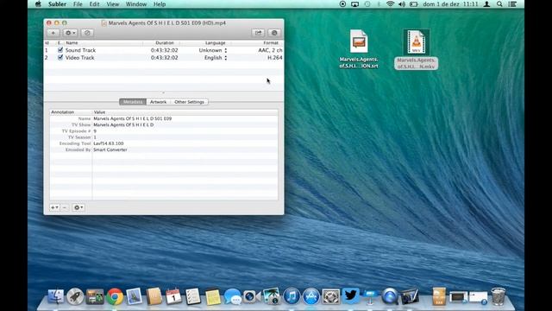This screenshot has height=311, width=552.
Task: Click the Encoded By value Smart Converter
Action: (110, 149)
